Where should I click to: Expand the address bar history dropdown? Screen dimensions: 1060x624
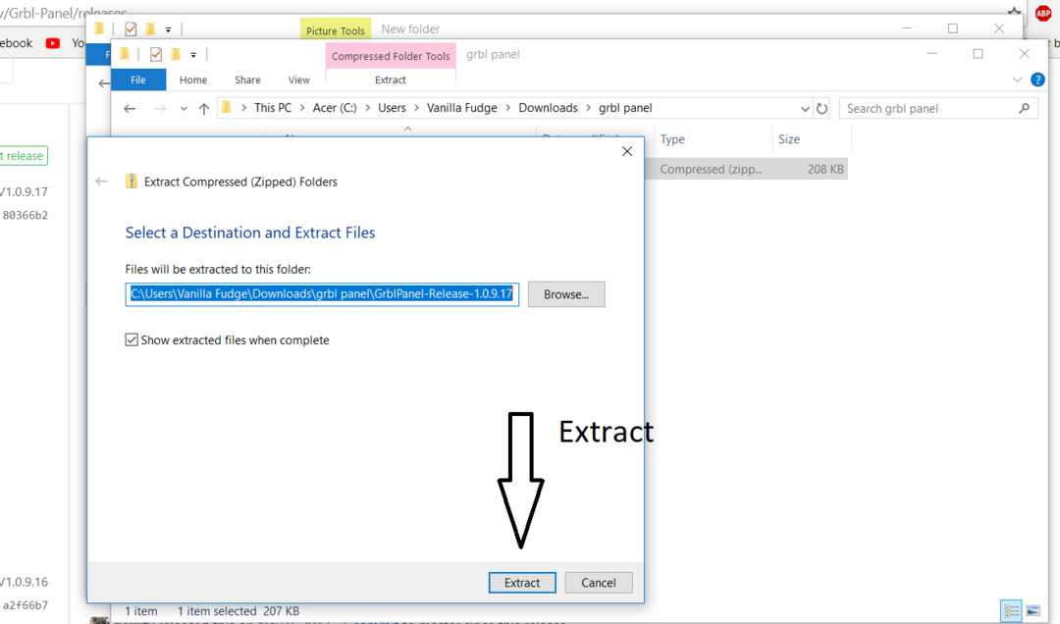(806, 109)
